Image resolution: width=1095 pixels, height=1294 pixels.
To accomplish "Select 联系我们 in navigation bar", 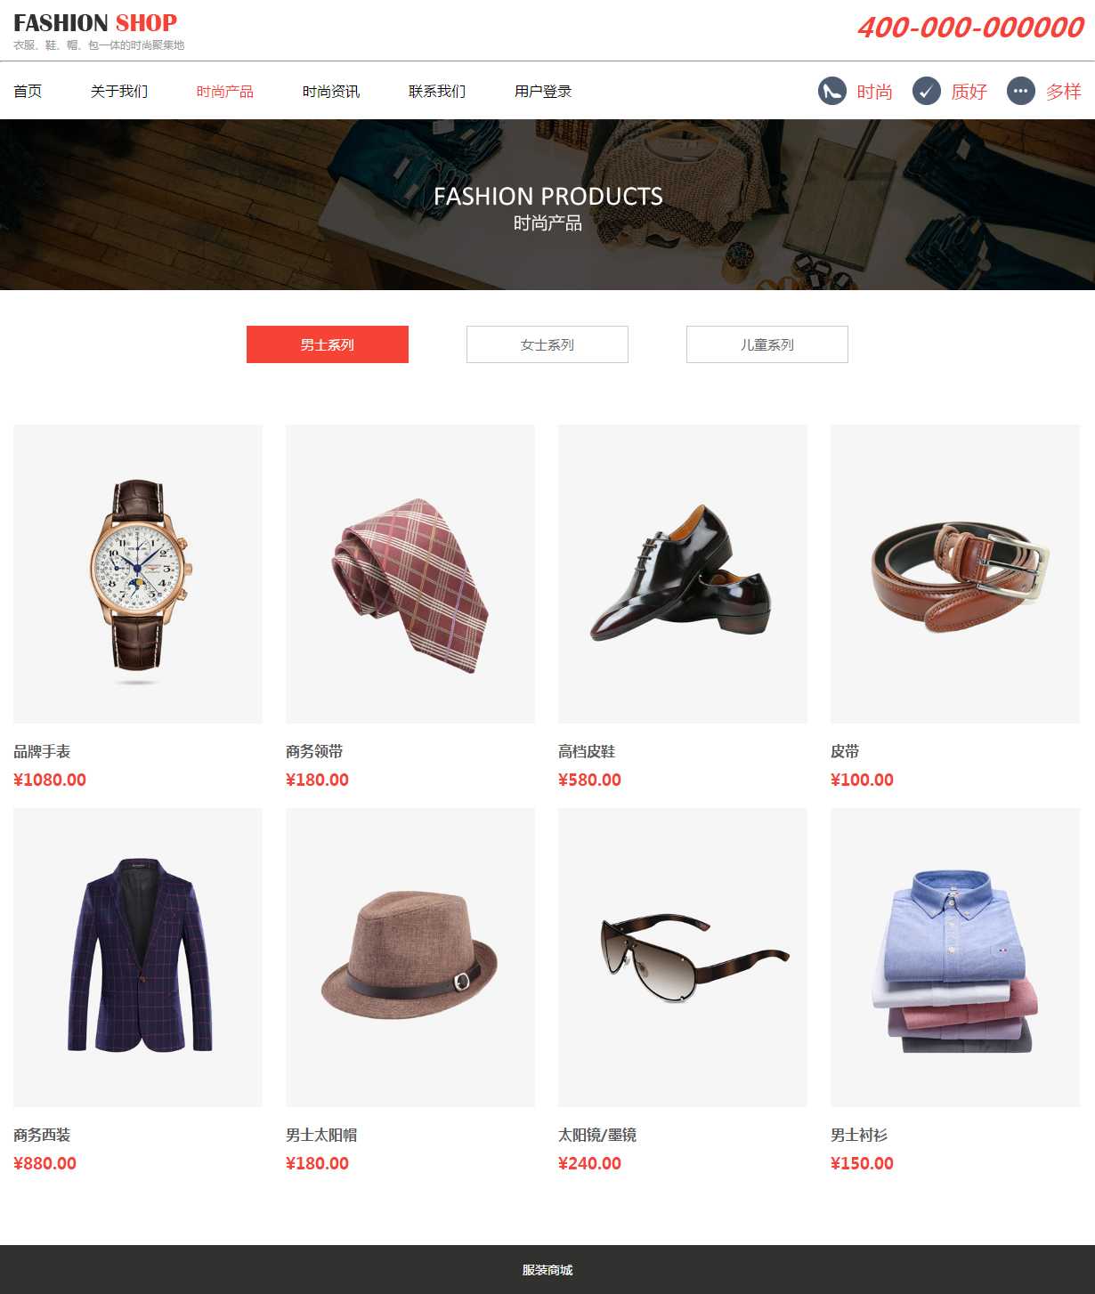I will point(437,92).
